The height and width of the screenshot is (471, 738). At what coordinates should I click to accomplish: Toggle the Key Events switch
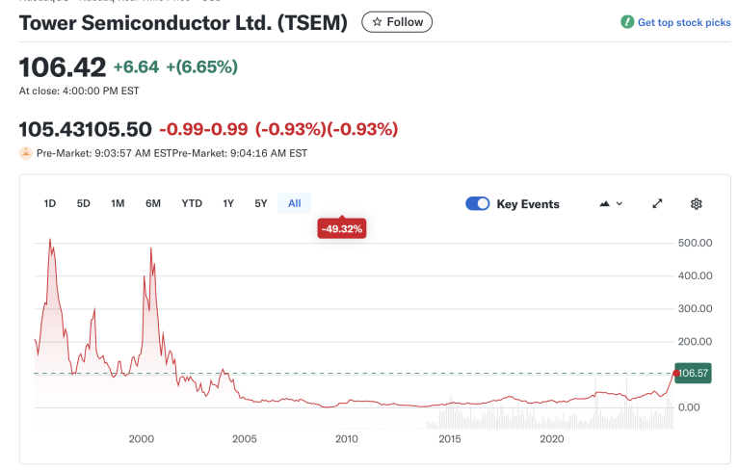coord(478,203)
